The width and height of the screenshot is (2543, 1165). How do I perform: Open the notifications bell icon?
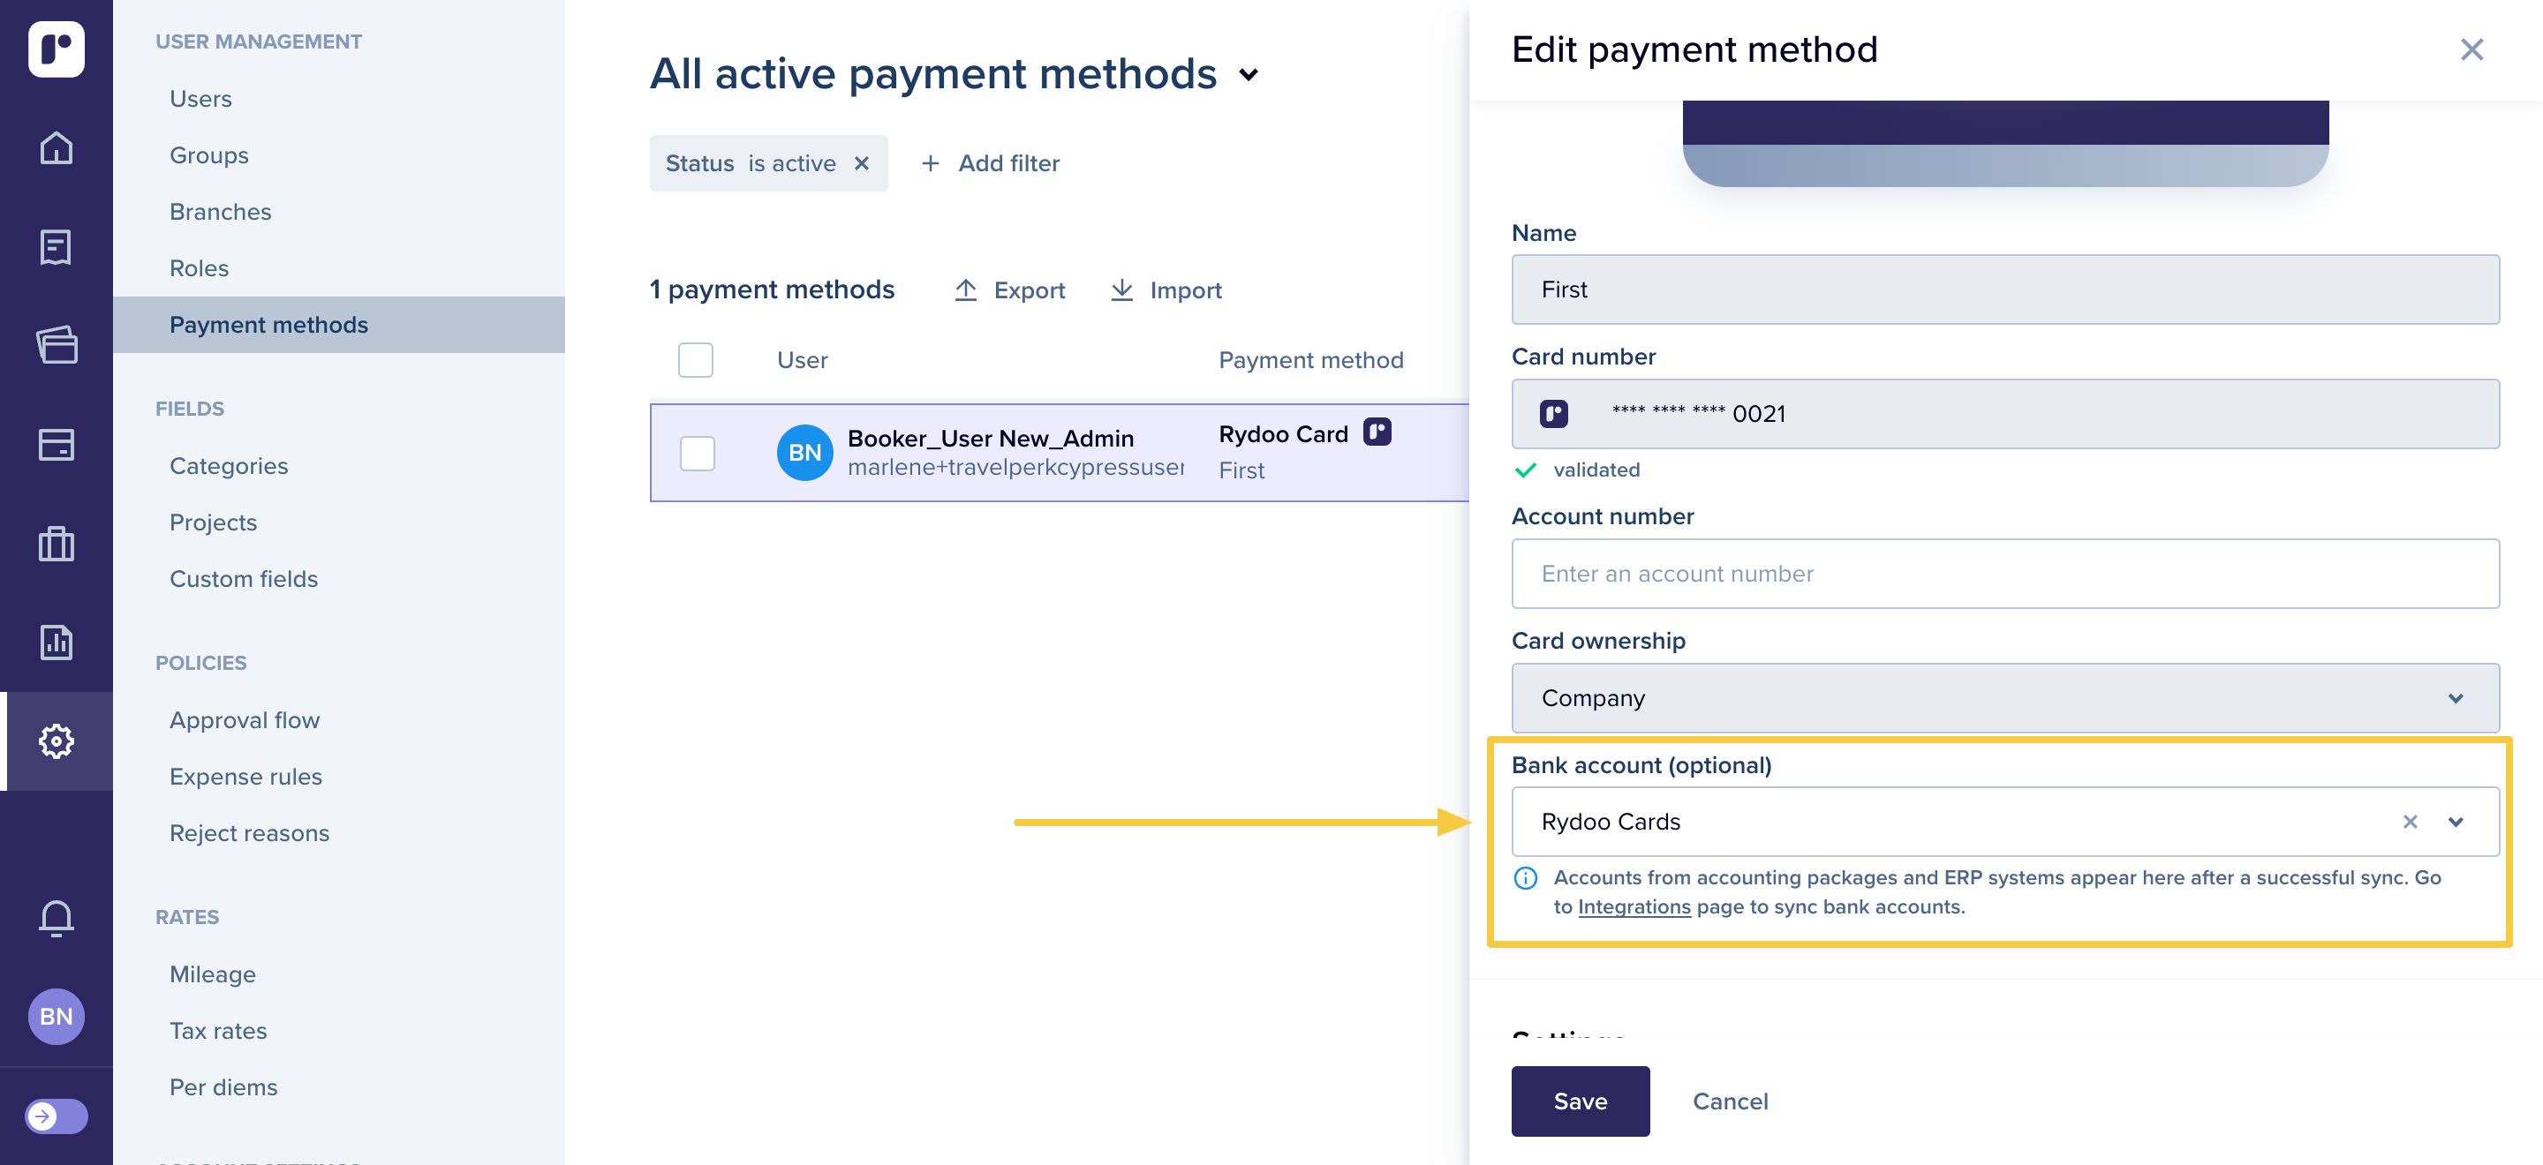pos(57,917)
